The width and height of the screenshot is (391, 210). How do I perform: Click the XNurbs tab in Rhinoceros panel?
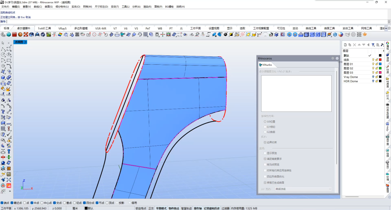click(x=266, y=65)
